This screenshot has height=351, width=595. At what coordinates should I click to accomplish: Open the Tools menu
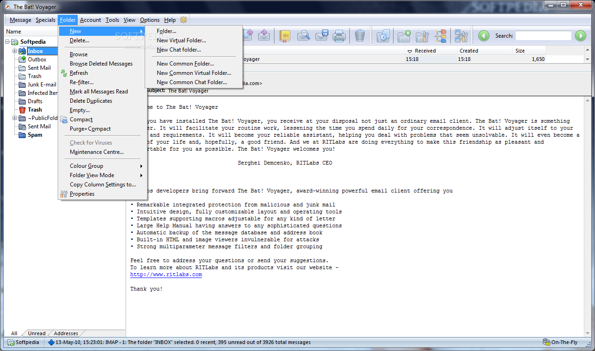[112, 20]
